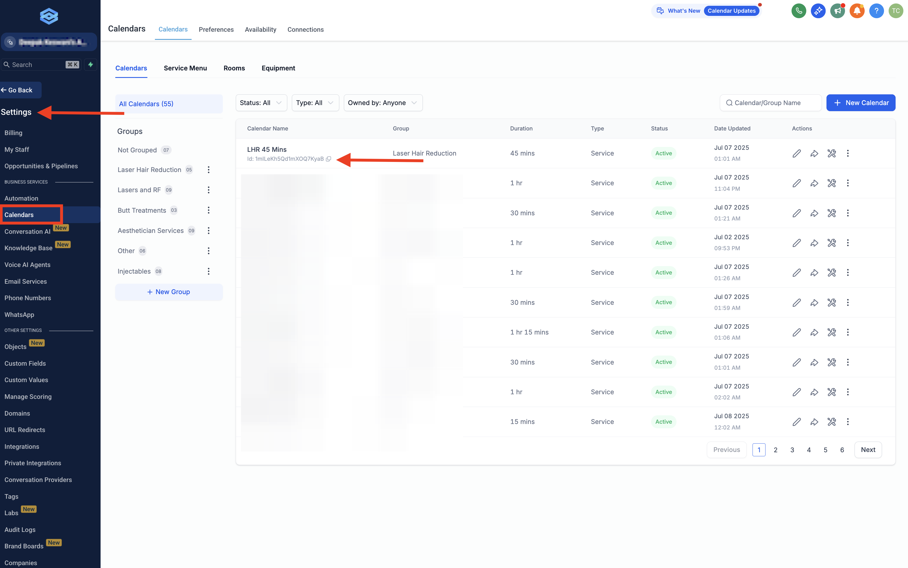Open more options for LHR 45 Mins row
Viewport: 908px width, 568px height.
point(847,153)
